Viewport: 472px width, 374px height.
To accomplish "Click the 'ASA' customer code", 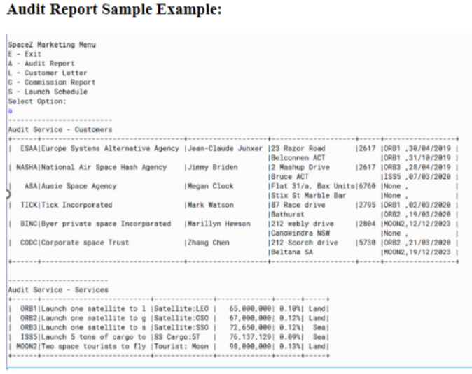I will [31, 186].
